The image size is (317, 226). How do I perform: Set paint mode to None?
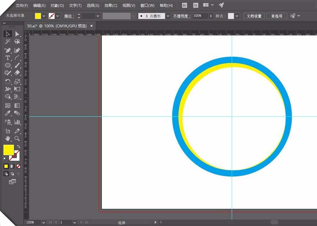18,166
